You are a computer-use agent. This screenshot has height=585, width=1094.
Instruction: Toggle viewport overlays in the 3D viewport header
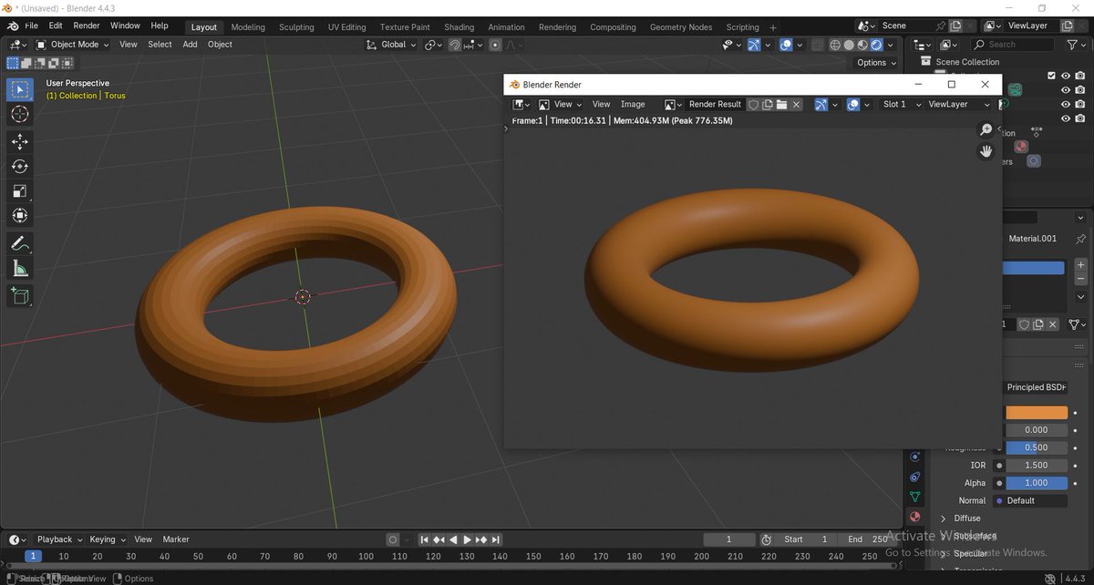[x=786, y=45]
